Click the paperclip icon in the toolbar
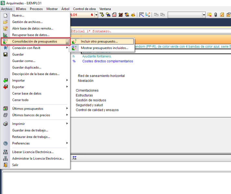Viewport: 231px width, 194px height. pyautogui.click(x=215, y=15)
